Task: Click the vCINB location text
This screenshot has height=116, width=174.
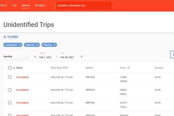Action: tap(123, 77)
